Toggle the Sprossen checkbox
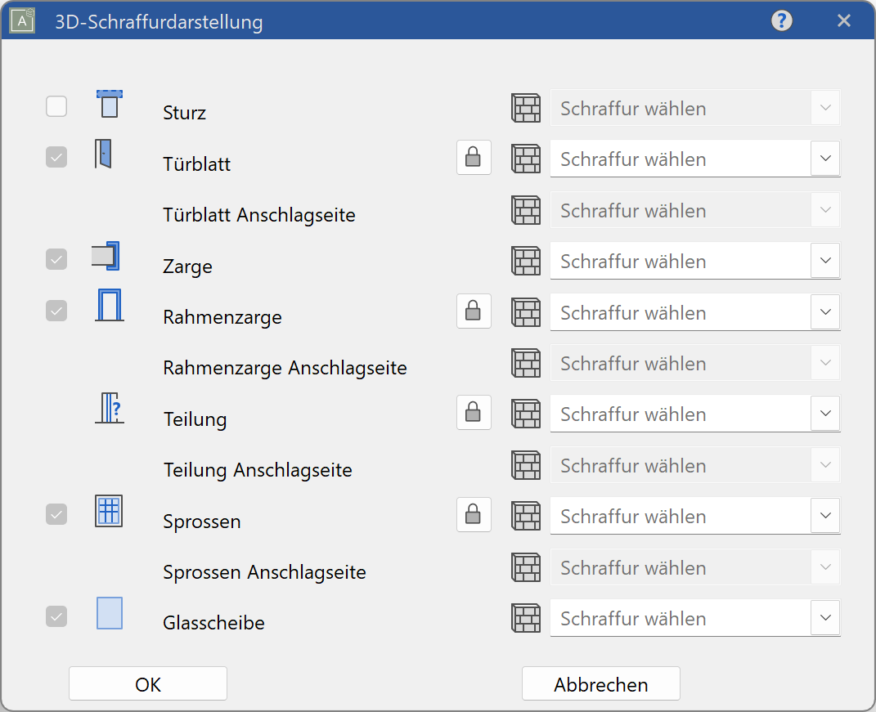This screenshot has height=712, width=876. pos(56,514)
